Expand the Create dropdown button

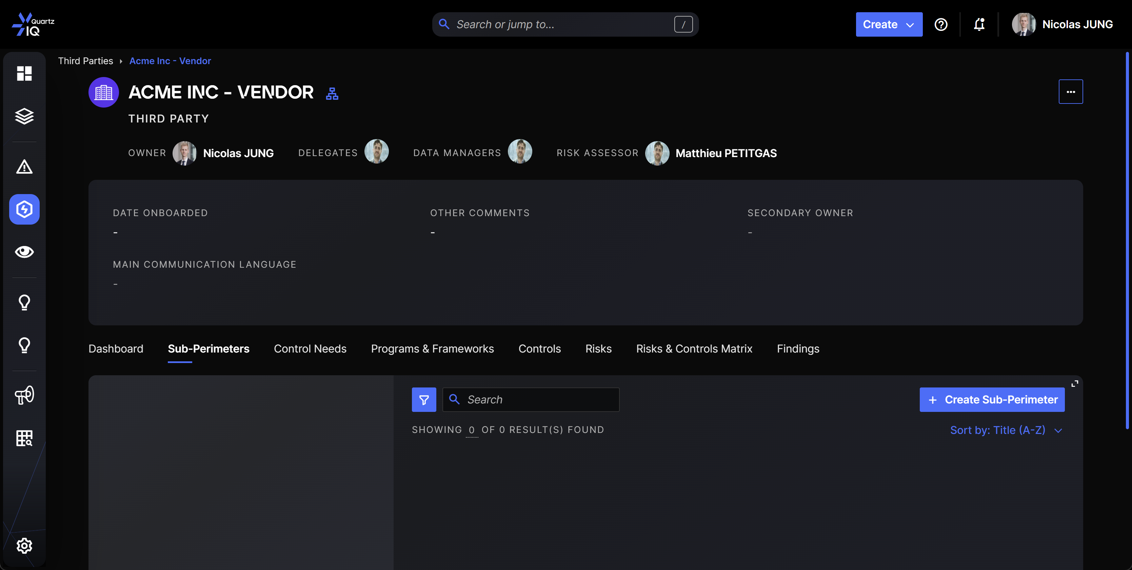(889, 24)
